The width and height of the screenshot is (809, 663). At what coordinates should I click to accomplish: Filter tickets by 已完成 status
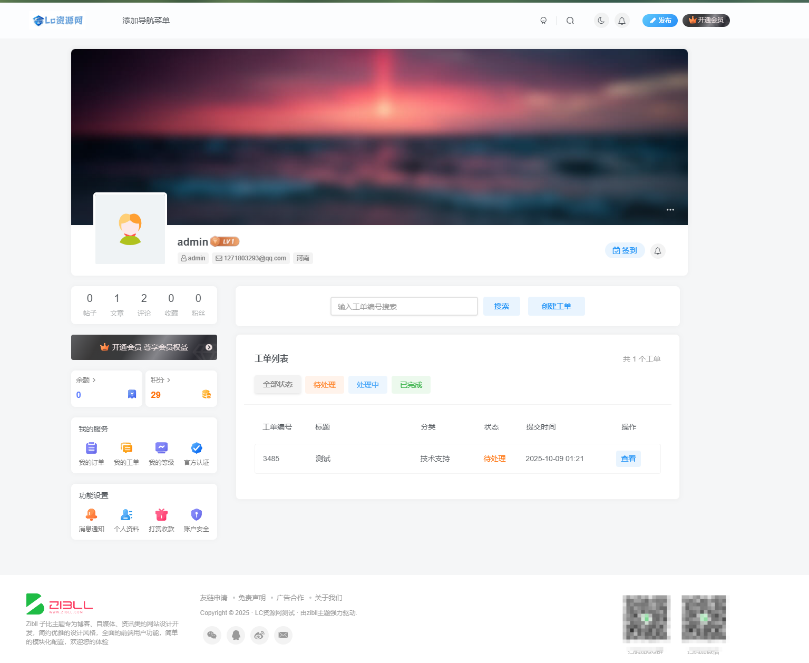coord(411,385)
